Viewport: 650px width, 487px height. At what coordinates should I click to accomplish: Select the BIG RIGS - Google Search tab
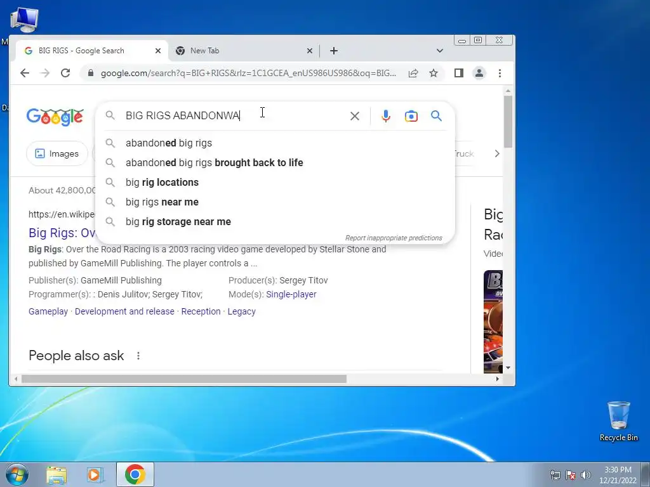click(x=91, y=51)
